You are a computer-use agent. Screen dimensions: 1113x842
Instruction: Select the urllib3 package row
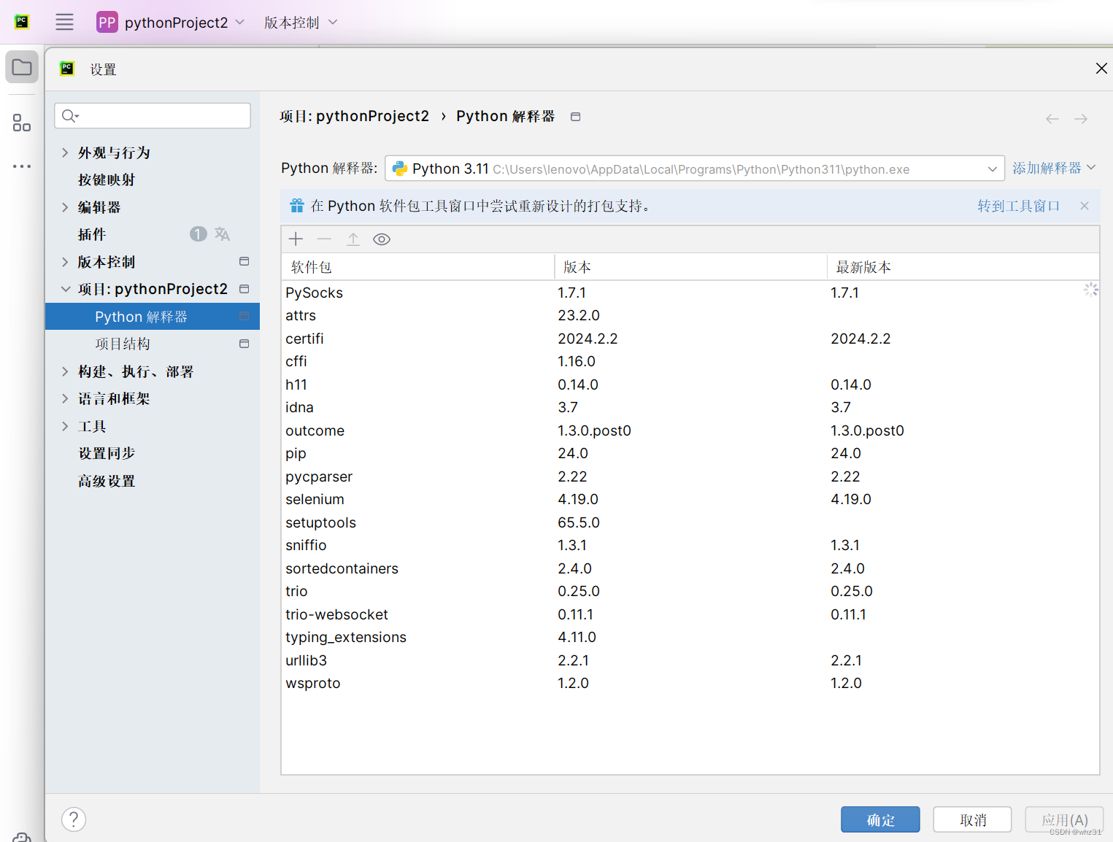[690, 660]
